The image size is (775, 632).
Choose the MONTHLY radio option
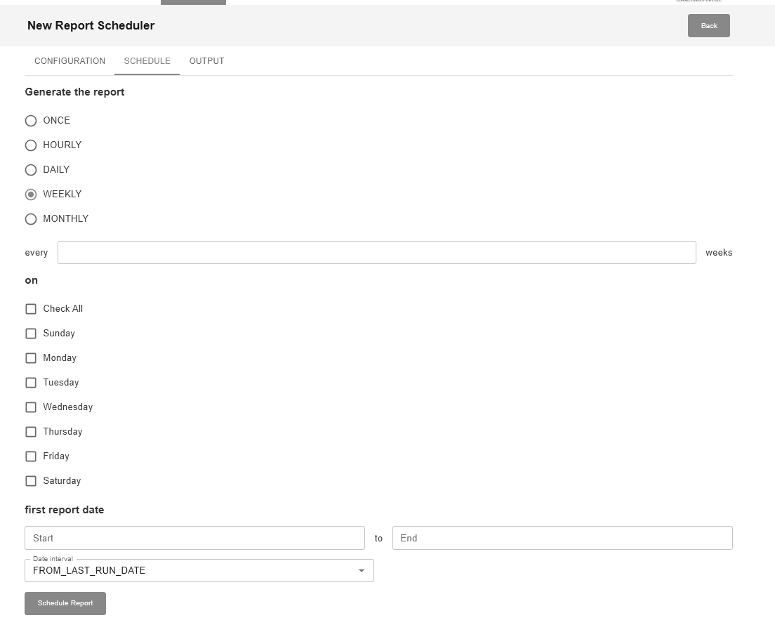[x=31, y=219]
